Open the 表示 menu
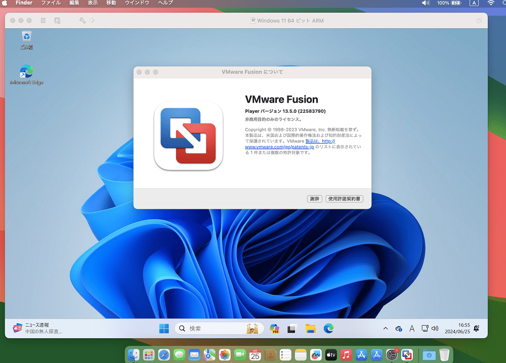506x363 pixels. [93, 3]
